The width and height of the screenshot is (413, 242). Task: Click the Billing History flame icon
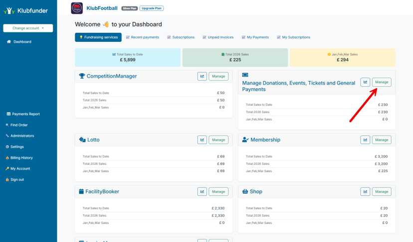[7, 158]
